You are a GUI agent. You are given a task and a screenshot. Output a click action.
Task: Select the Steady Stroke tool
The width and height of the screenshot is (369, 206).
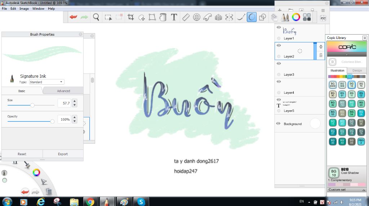[x=240, y=17]
